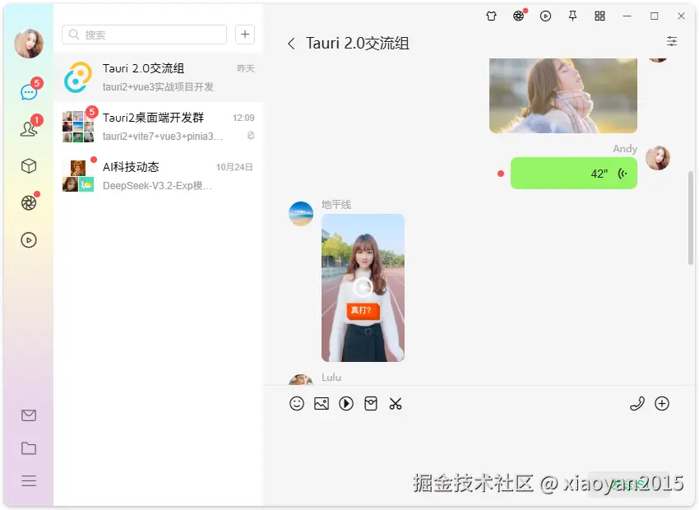Select the video channel icon in the sidebar

coord(29,240)
